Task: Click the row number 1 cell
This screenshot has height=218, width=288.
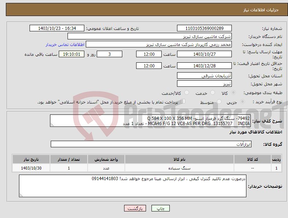Action: click(276, 168)
